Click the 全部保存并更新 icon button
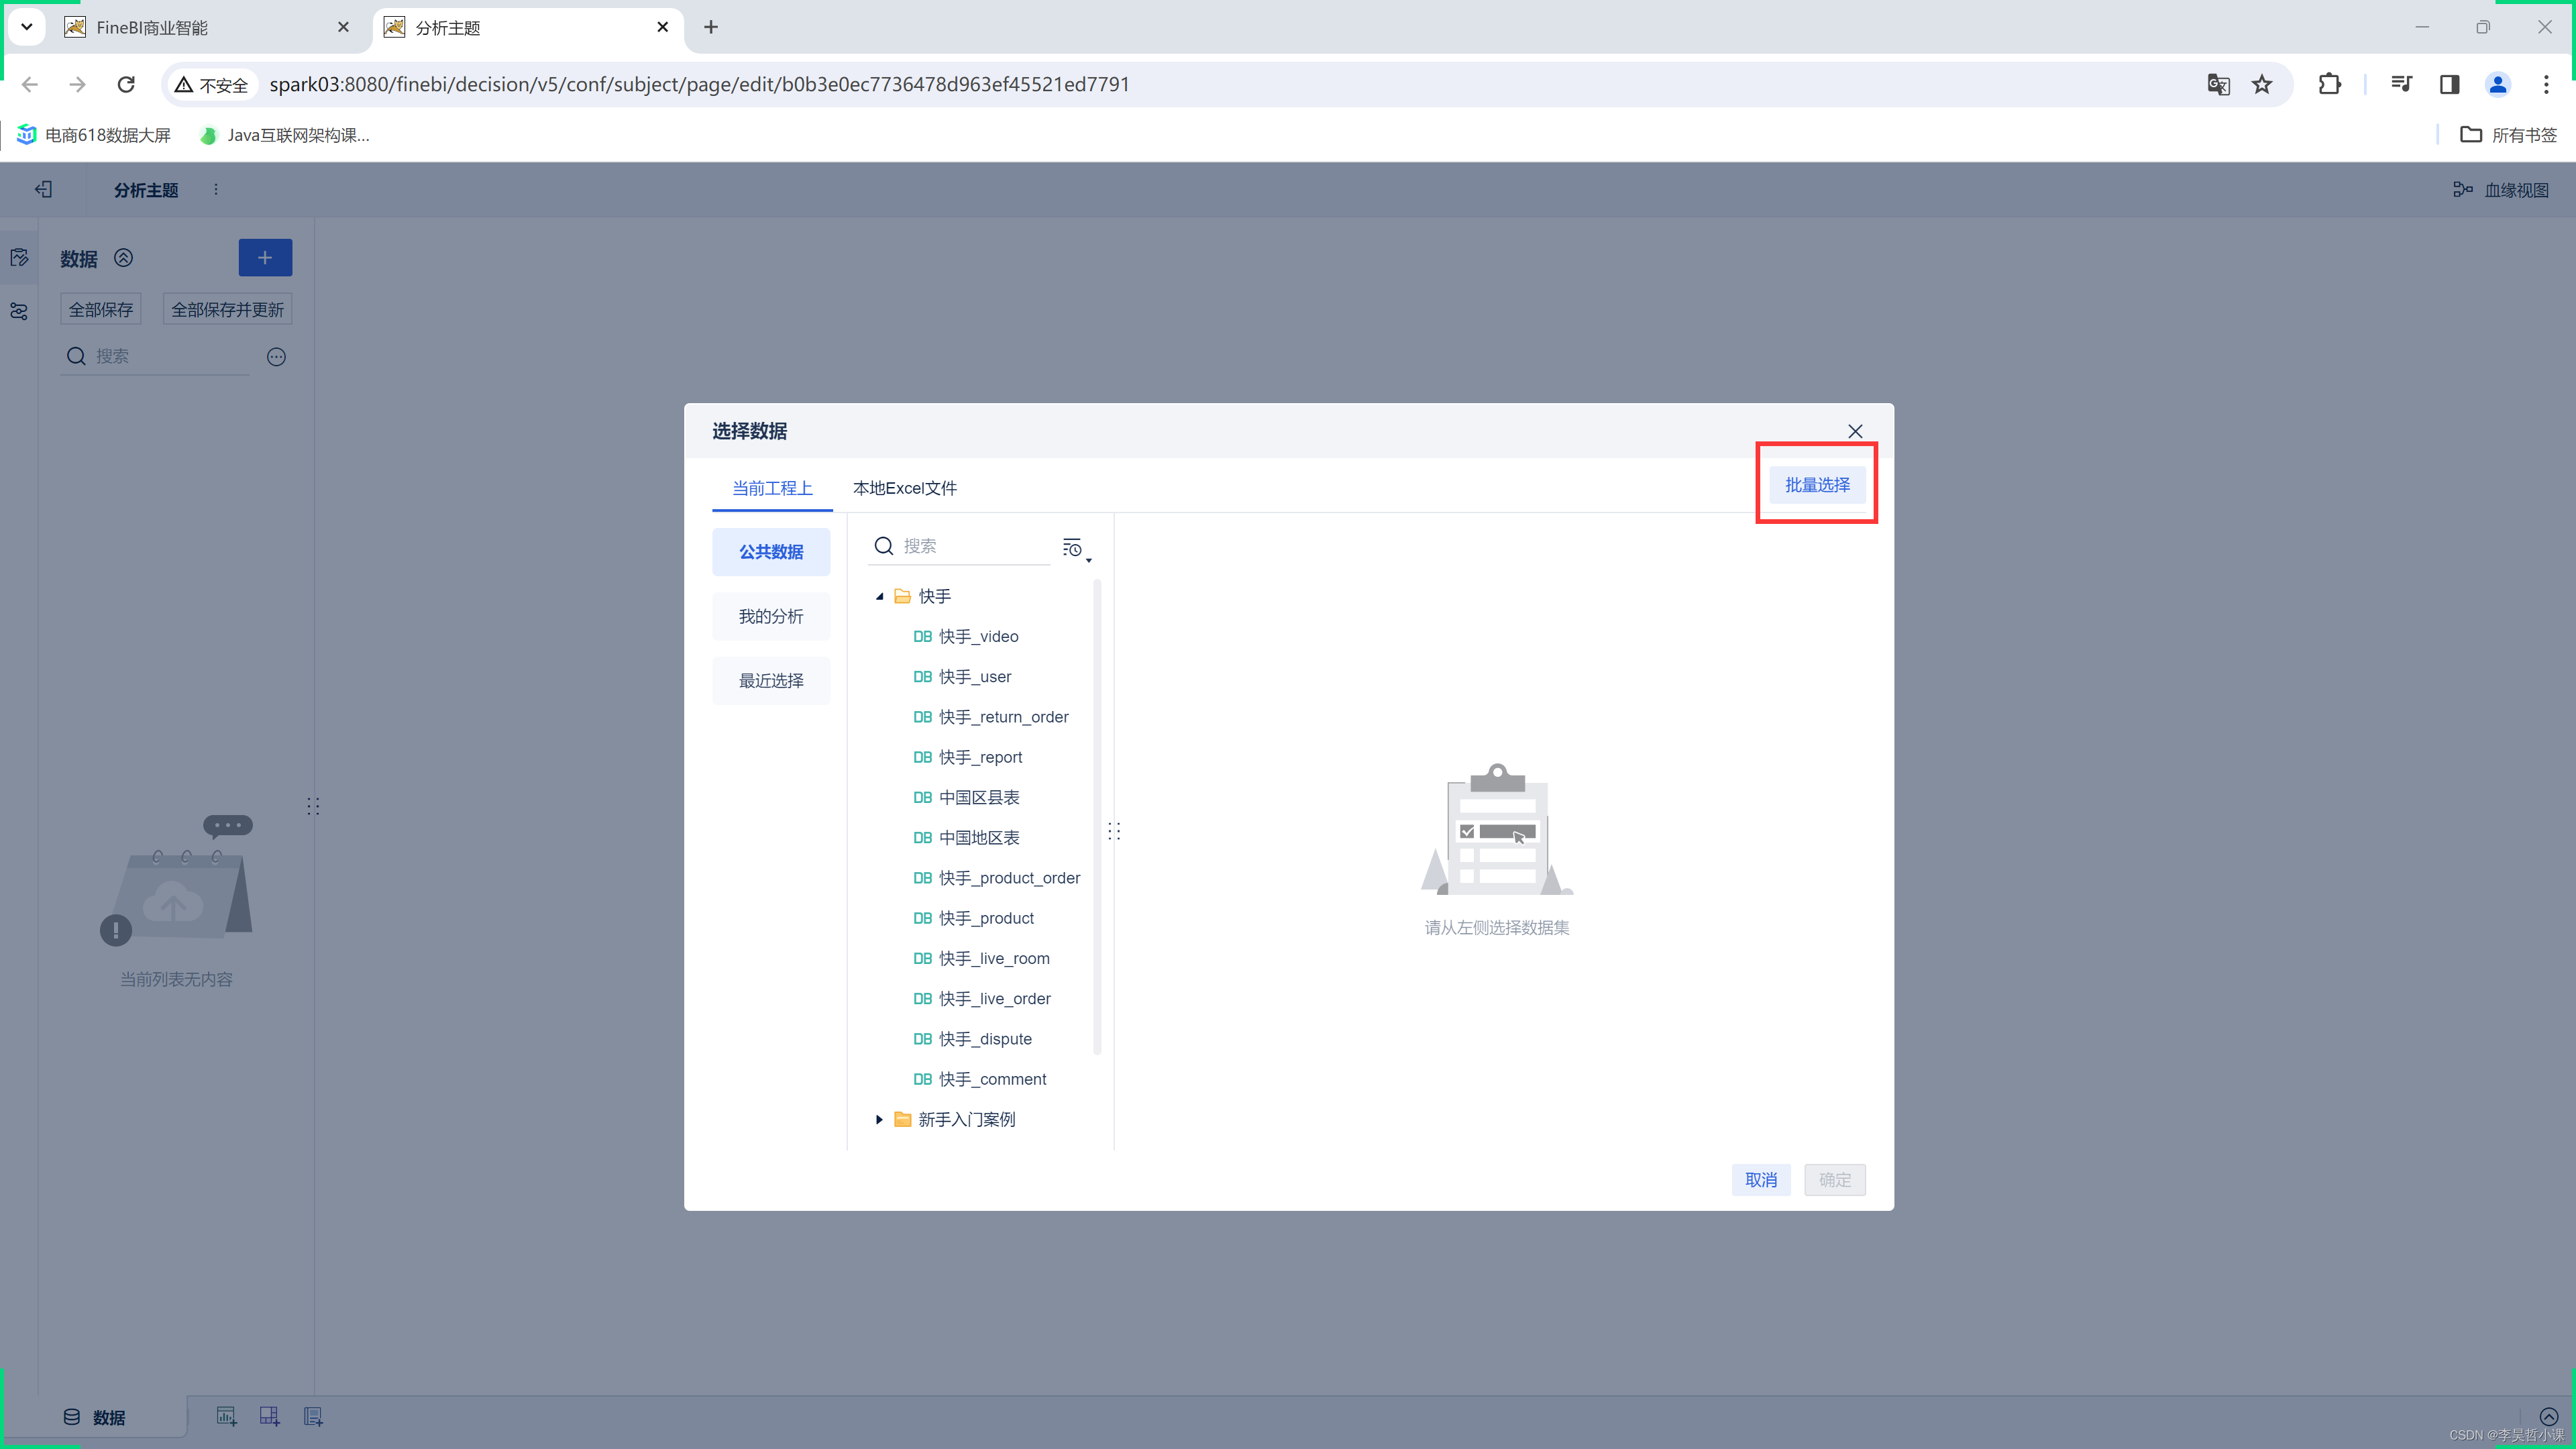 [x=227, y=310]
